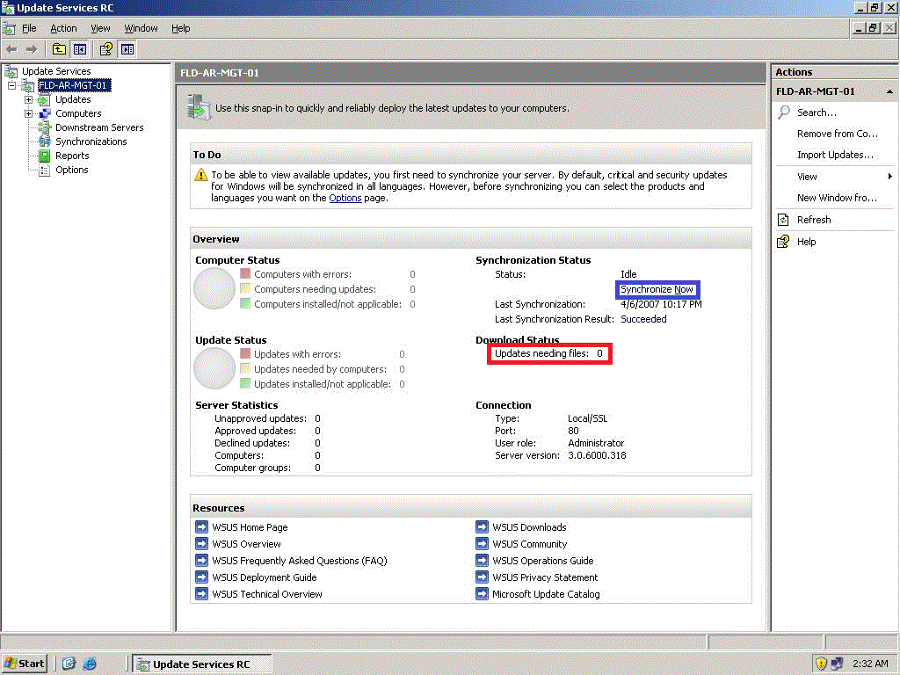Select Reports in the tree

click(72, 156)
